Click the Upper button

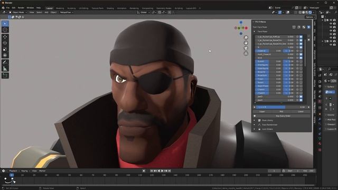click(262, 111)
